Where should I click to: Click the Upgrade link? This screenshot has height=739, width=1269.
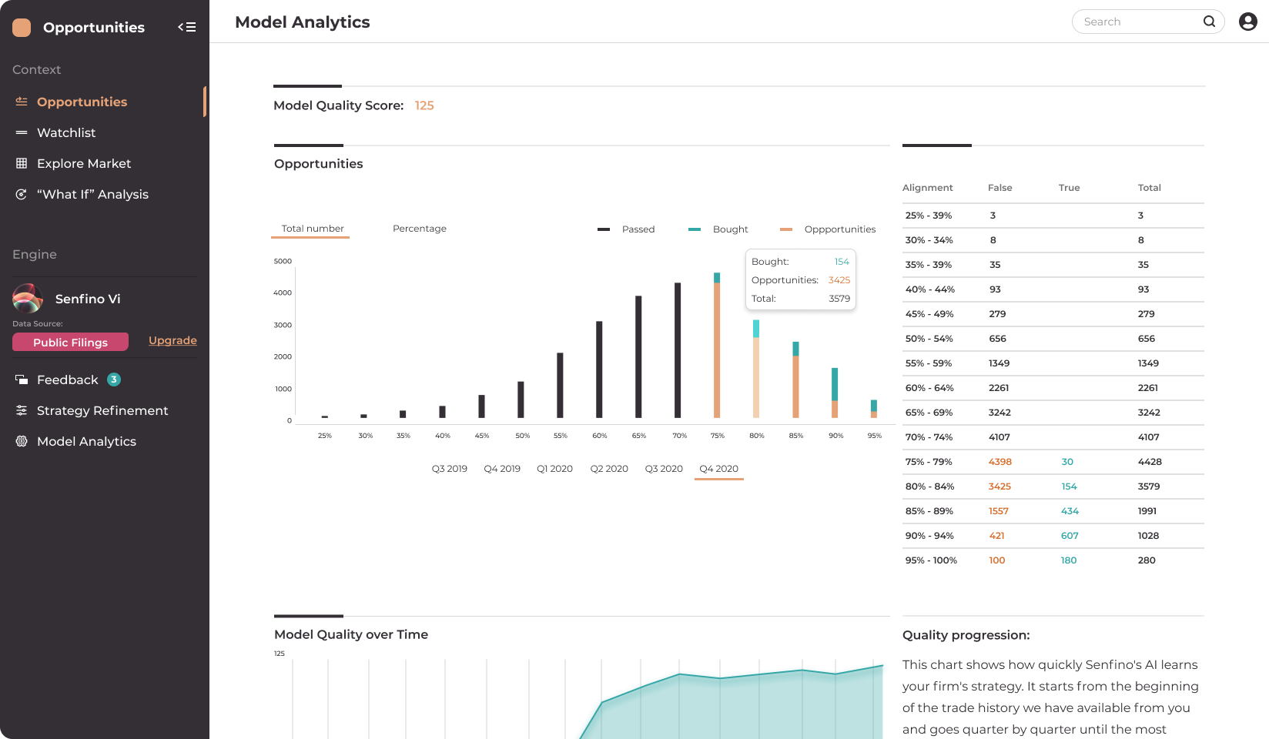pyautogui.click(x=172, y=340)
